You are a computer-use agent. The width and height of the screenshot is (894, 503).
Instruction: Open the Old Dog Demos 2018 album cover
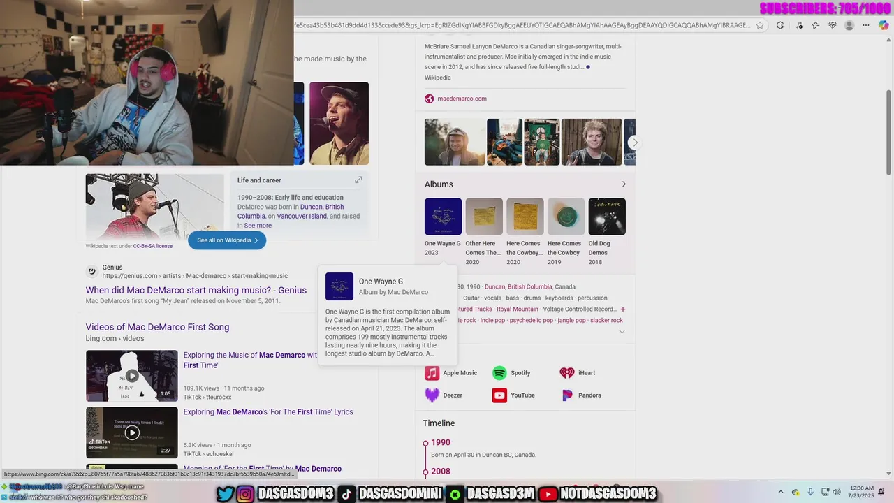[x=607, y=217]
